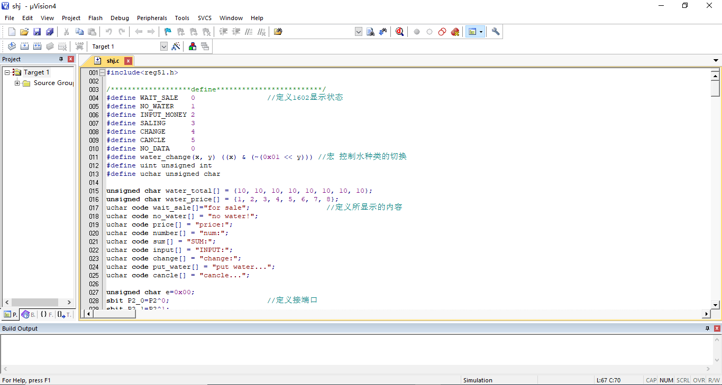Switch to the Functions panel tab

46,314
